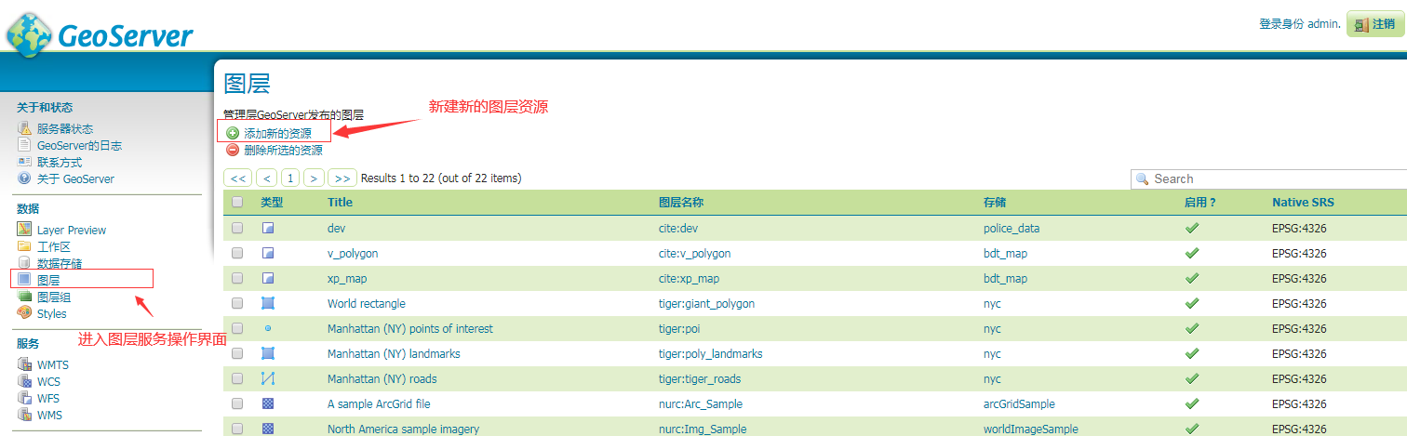Click the 服务器状态 icon
This screenshot has height=436, width=1407.
pos(25,128)
